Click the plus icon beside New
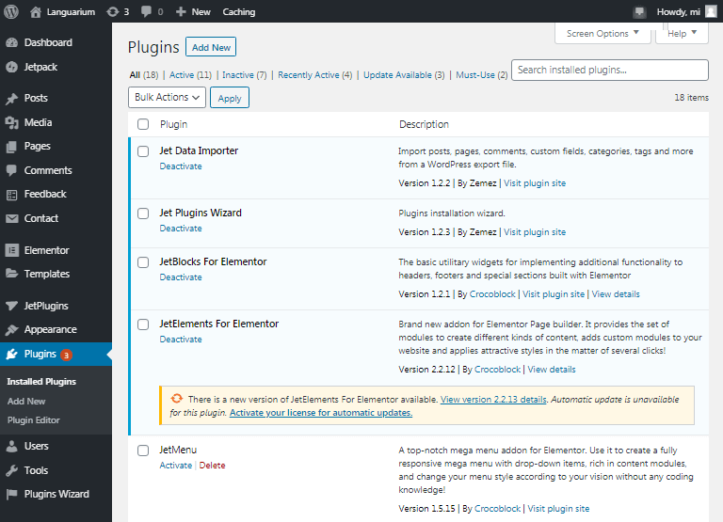Screen dimensions: 723x522 pyautogui.click(x=181, y=12)
